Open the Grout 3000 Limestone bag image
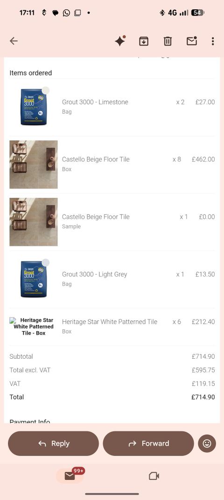This screenshot has width=224, height=500. pos(34,107)
